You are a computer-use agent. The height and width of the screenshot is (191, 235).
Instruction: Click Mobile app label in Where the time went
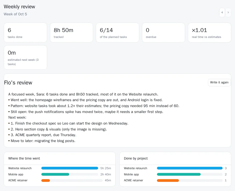[x=16, y=175]
